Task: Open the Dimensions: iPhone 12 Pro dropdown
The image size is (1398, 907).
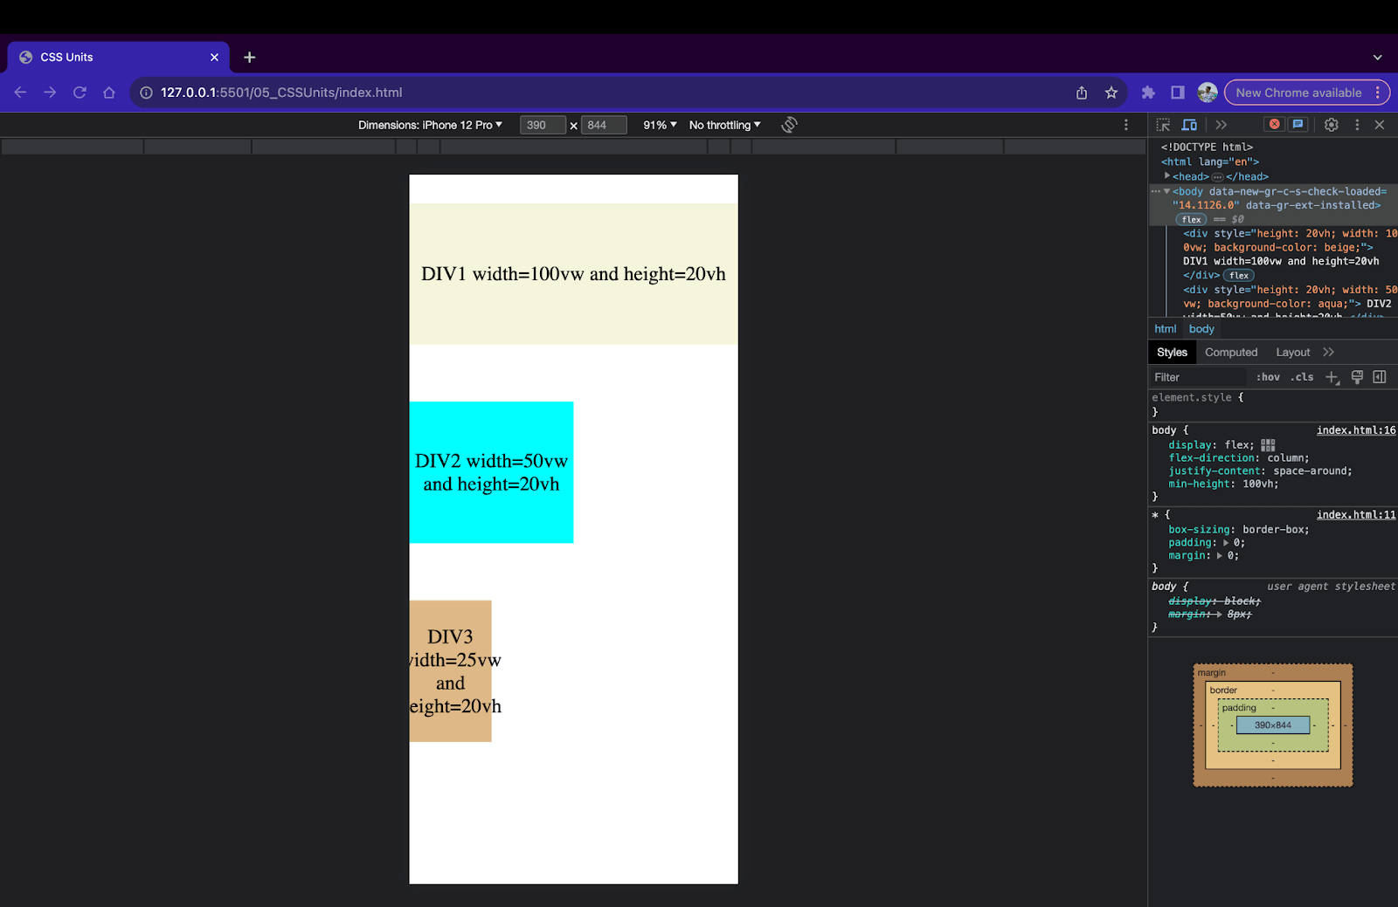Action: [432, 125]
